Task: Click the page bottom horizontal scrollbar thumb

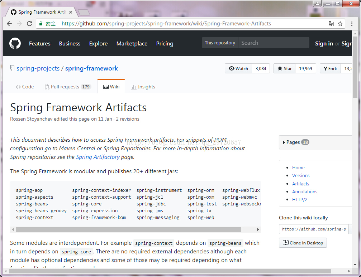Action: [170, 271]
